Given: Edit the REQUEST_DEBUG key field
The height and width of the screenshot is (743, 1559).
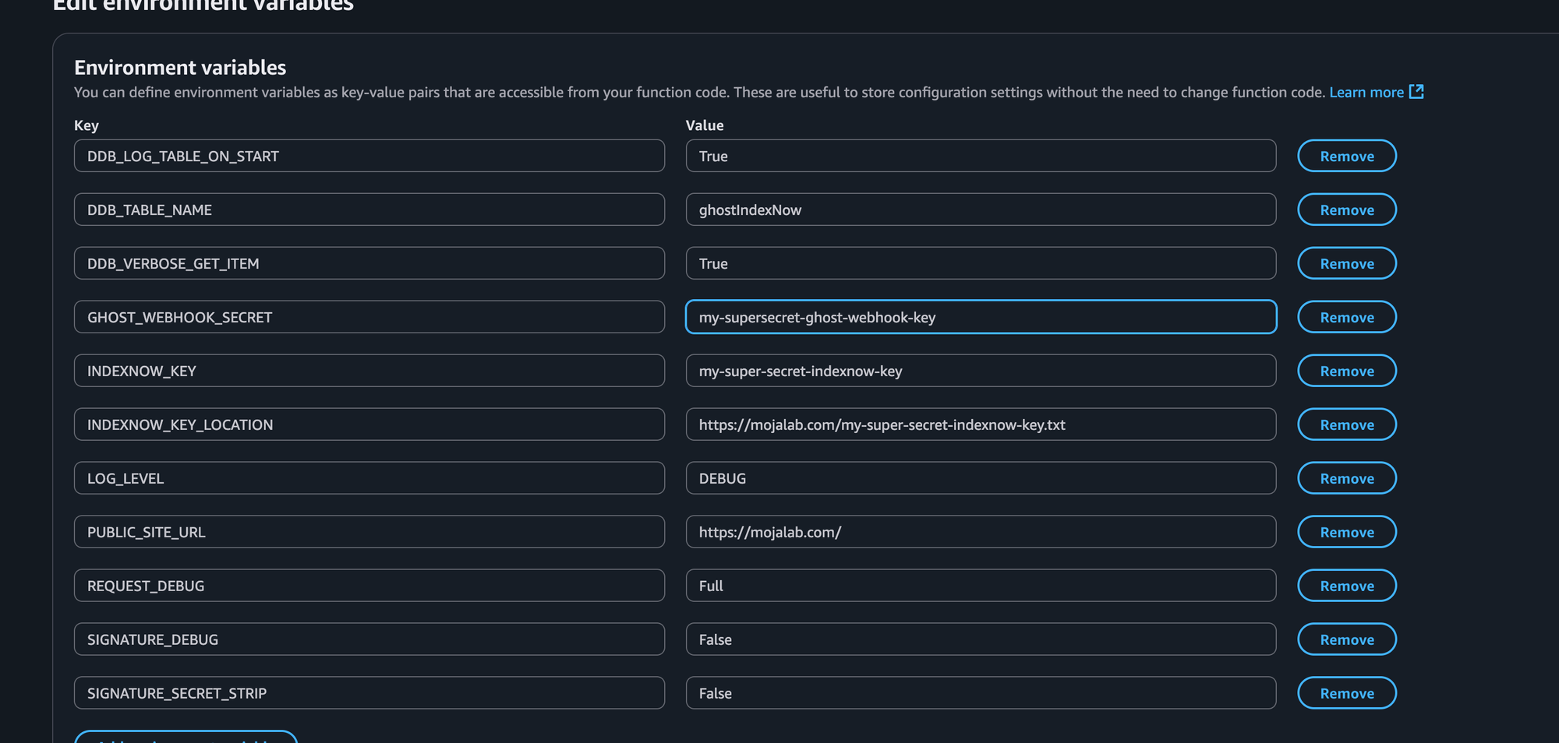Looking at the screenshot, I should click(x=369, y=586).
